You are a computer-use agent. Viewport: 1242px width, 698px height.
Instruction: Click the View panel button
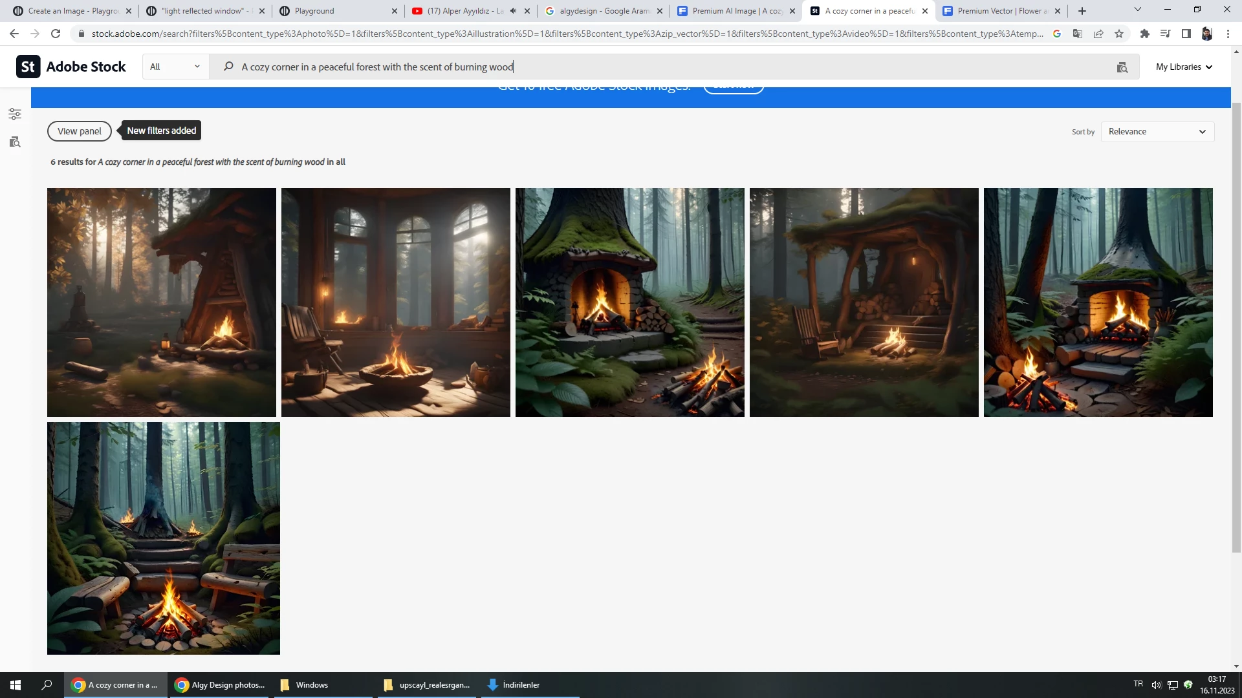pos(79,131)
